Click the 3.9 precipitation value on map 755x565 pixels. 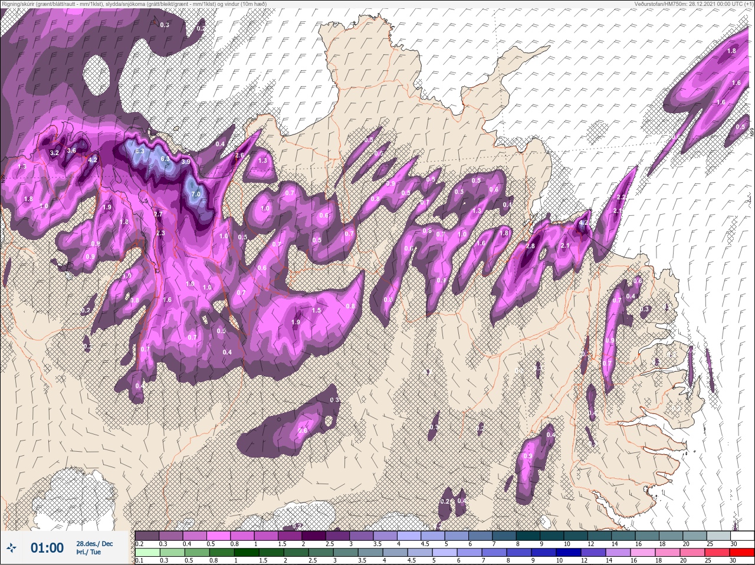pyautogui.click(x=186, y=162)
